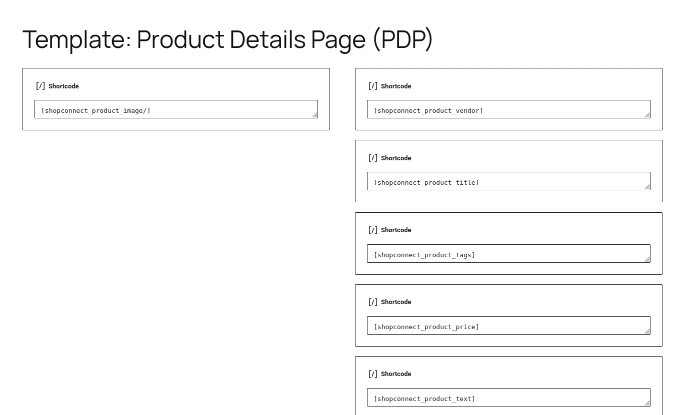Select the shopconnect_product_image shortcode text field

point(176,109)
